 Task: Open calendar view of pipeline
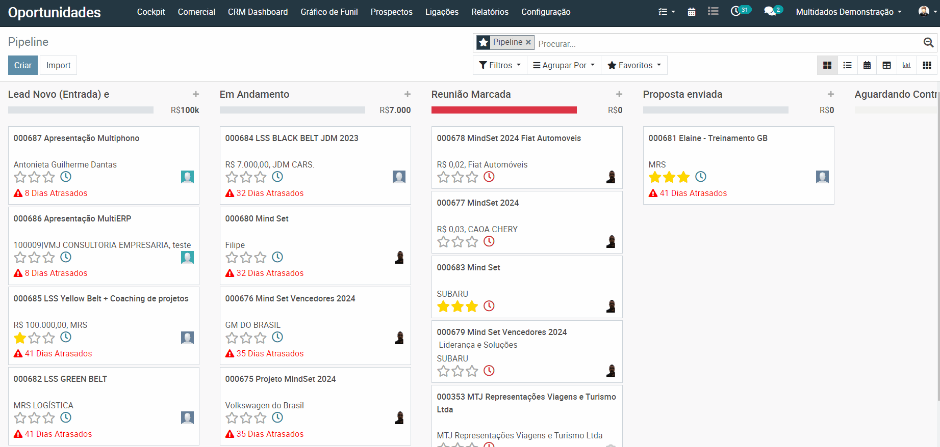(867, 65)
